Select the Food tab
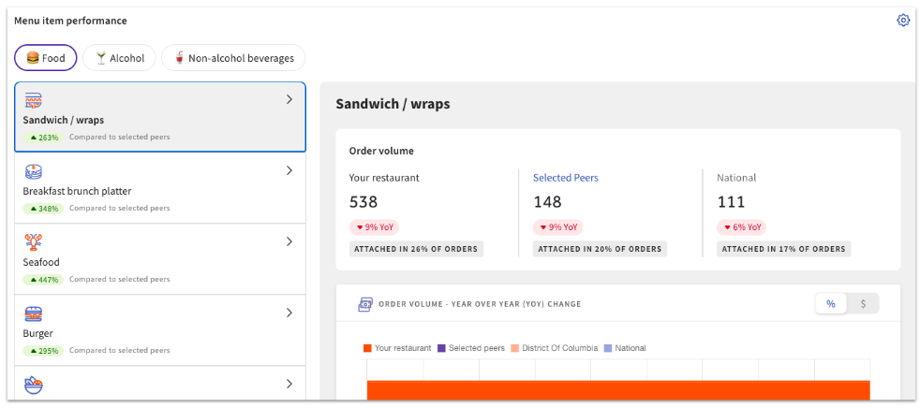This screenshot has width=920, height=408. [45, 58]
